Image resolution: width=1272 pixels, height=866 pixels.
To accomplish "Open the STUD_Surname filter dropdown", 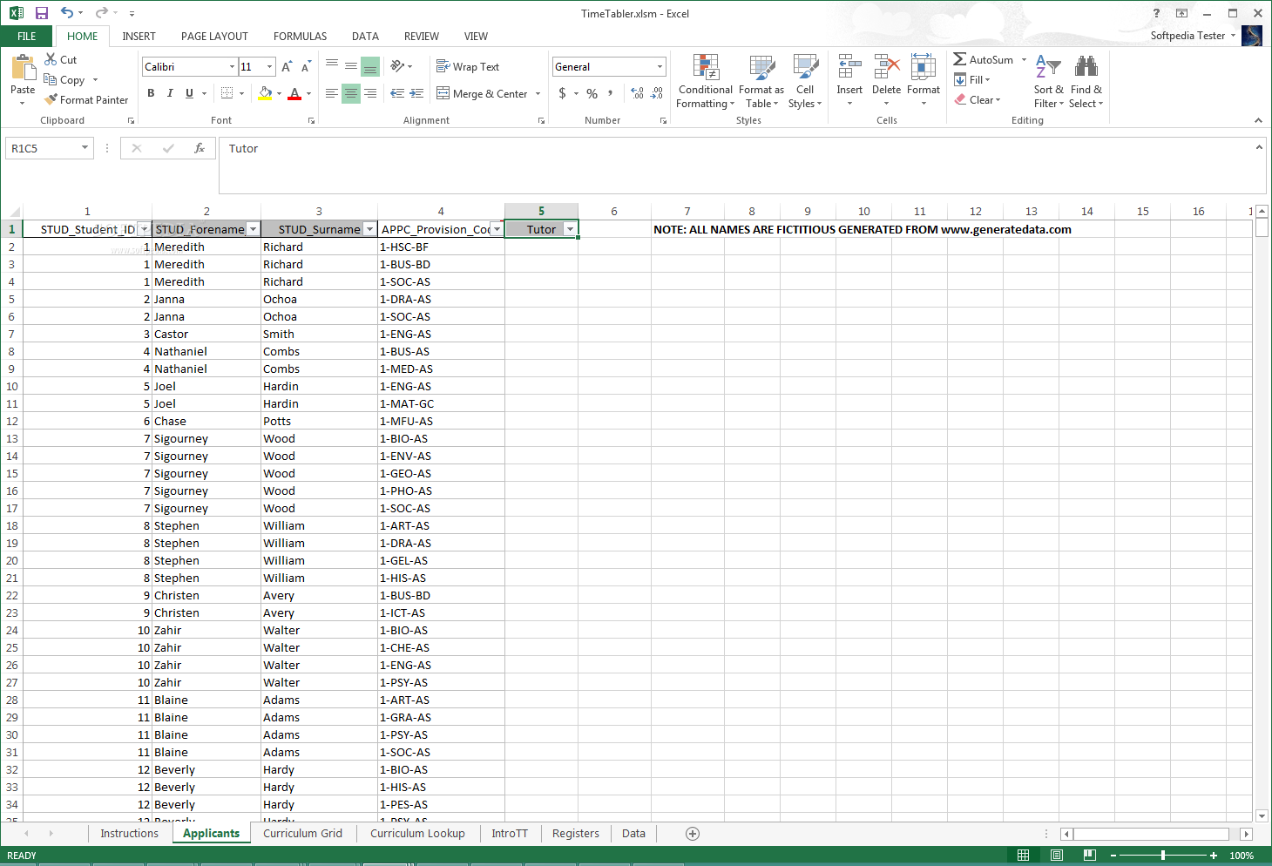I will [x=369, y=229].
